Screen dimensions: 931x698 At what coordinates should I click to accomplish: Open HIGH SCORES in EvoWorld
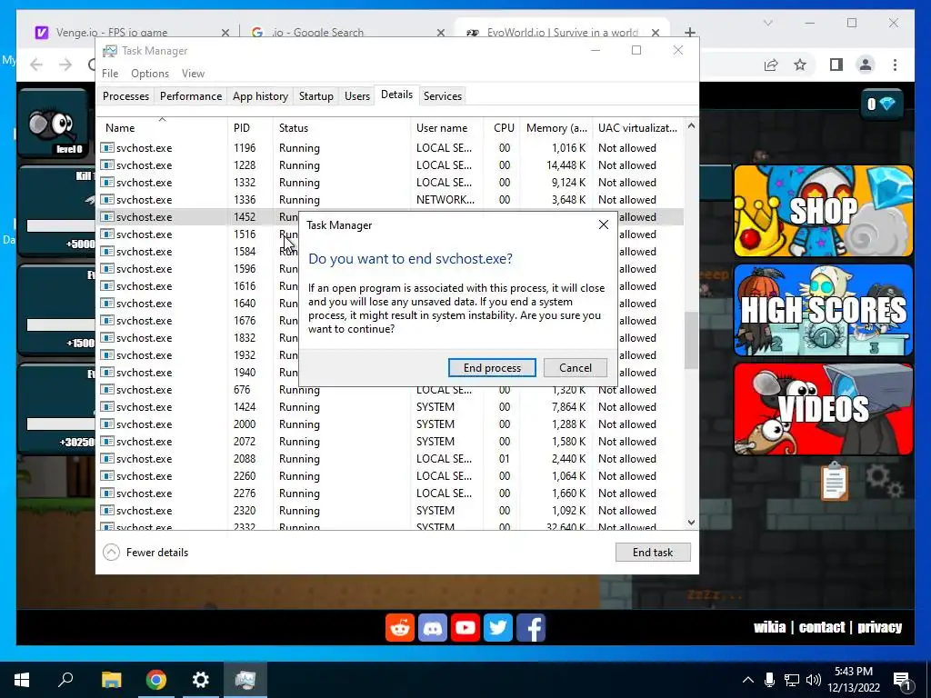824,310
